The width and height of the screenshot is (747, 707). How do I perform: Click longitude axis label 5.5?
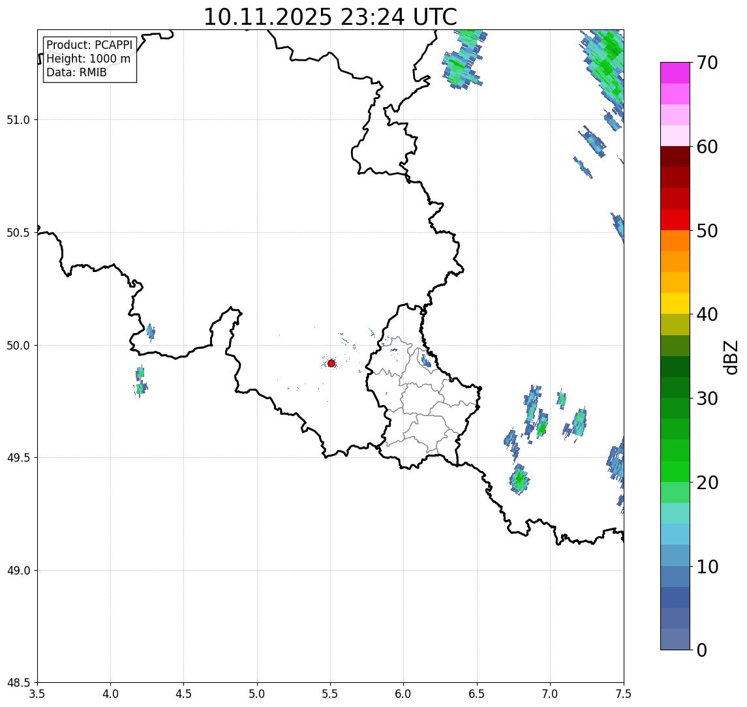(x=330, y=693)
